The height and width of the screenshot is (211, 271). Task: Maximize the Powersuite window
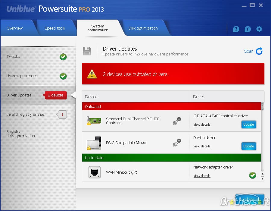[x=252, y=5]
